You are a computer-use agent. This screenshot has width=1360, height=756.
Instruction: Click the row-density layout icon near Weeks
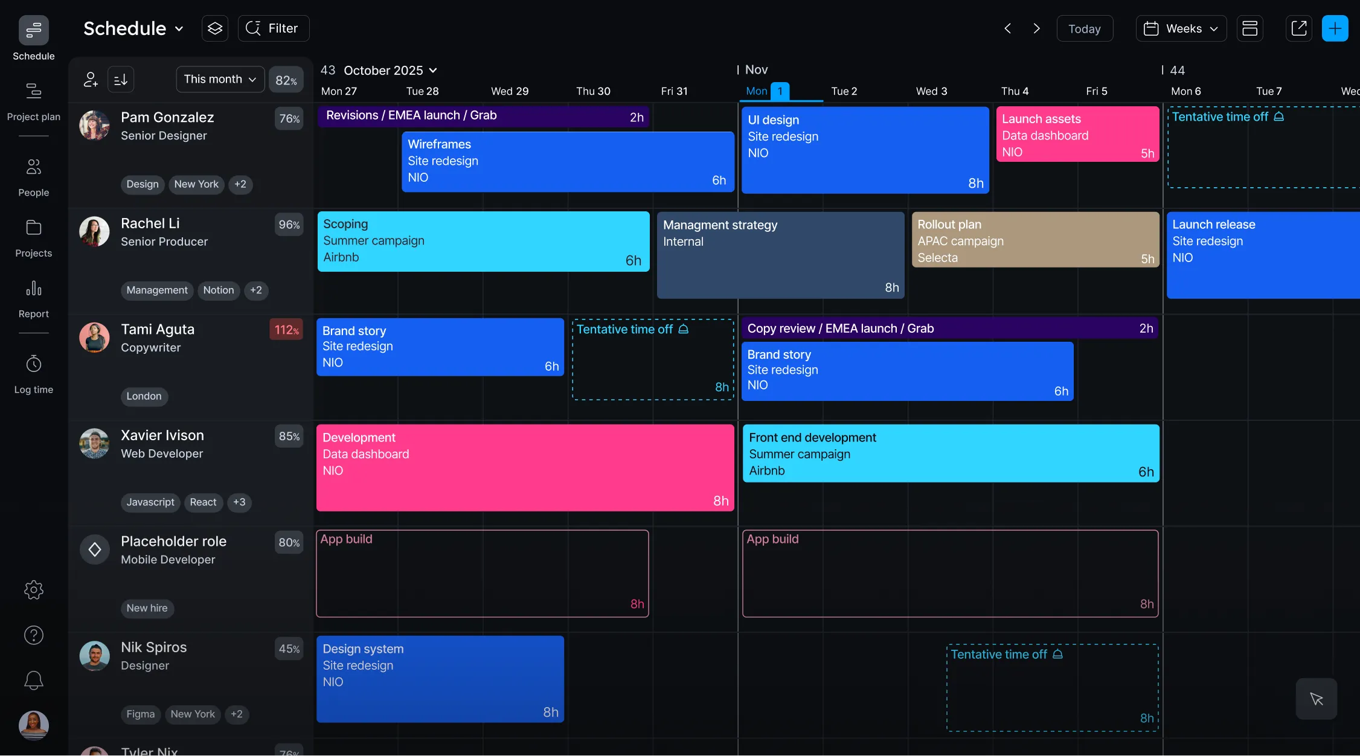pyautogui.click(x=1250, y=28)
